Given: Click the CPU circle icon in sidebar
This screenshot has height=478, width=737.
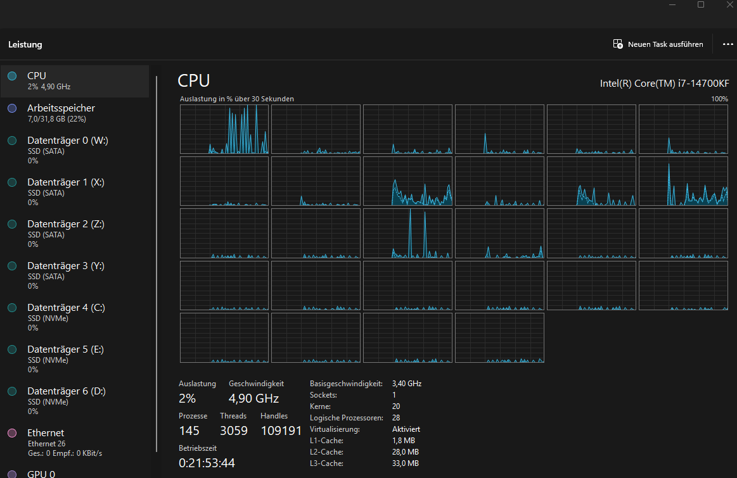Looking at the screenshot, I should (x=12, y=75).
